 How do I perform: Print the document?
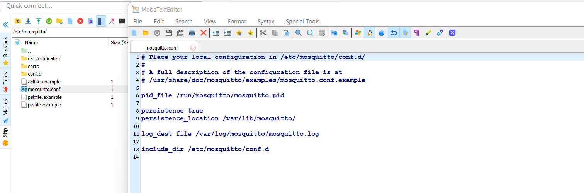[x=192, y=33]
